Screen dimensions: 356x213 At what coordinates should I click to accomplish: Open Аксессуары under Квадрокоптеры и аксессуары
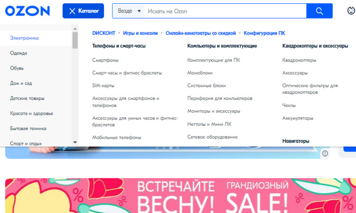pyautogui.click(x=295, y=73)
